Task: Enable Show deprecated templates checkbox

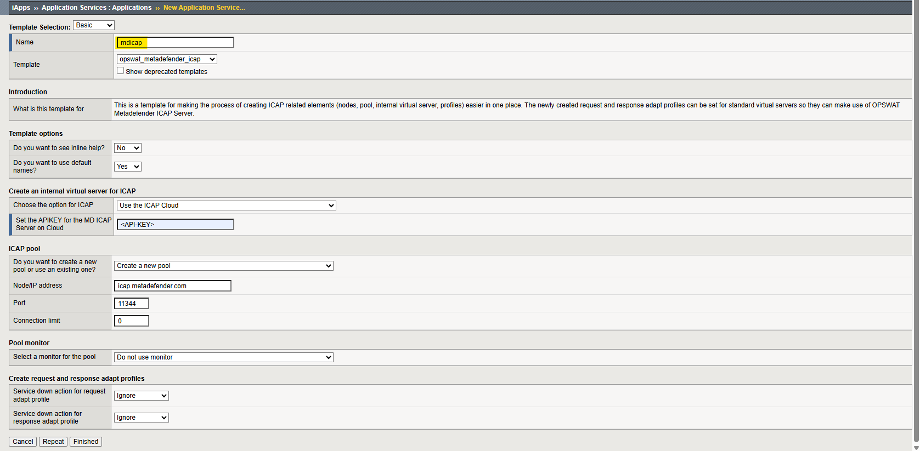Action: coord(120,71)
